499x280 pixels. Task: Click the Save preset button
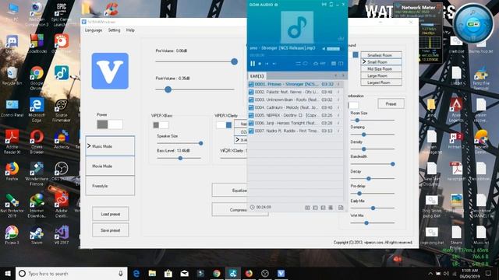(111, 230)
